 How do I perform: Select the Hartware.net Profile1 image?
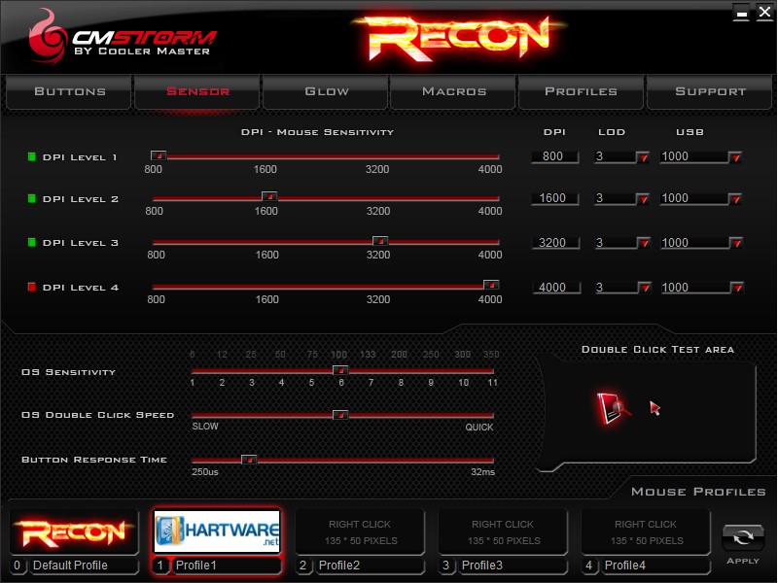(217, 532)
